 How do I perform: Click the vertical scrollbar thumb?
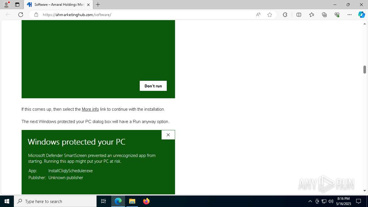(x=365, y=70)
